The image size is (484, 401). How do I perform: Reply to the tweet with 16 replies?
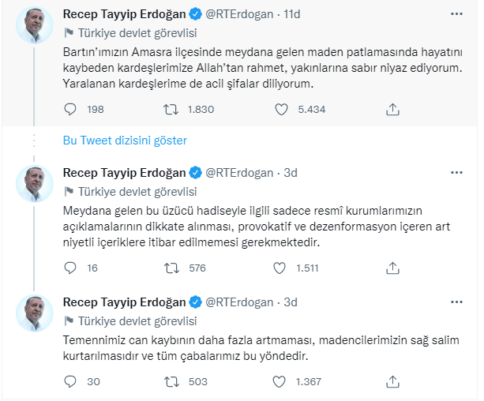[x=70, y=268]
